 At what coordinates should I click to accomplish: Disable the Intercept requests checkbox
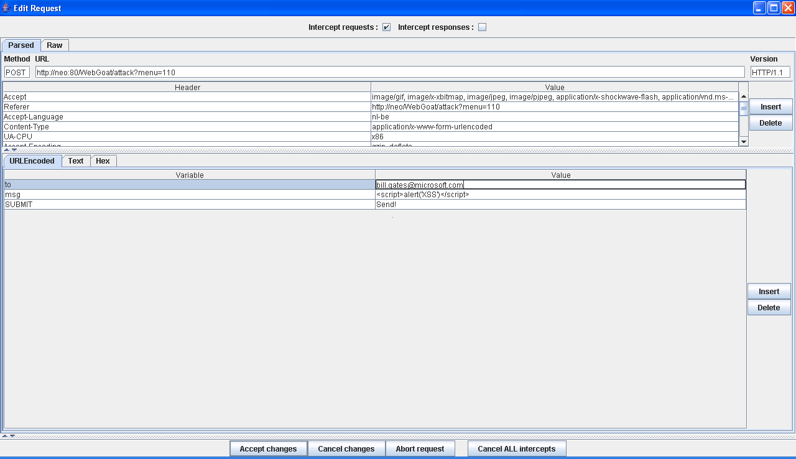386,27
